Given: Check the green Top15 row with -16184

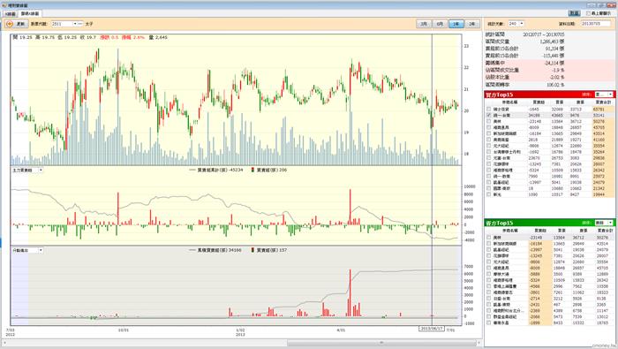Looking at the screenshot, I should click(x=489, y=244).
